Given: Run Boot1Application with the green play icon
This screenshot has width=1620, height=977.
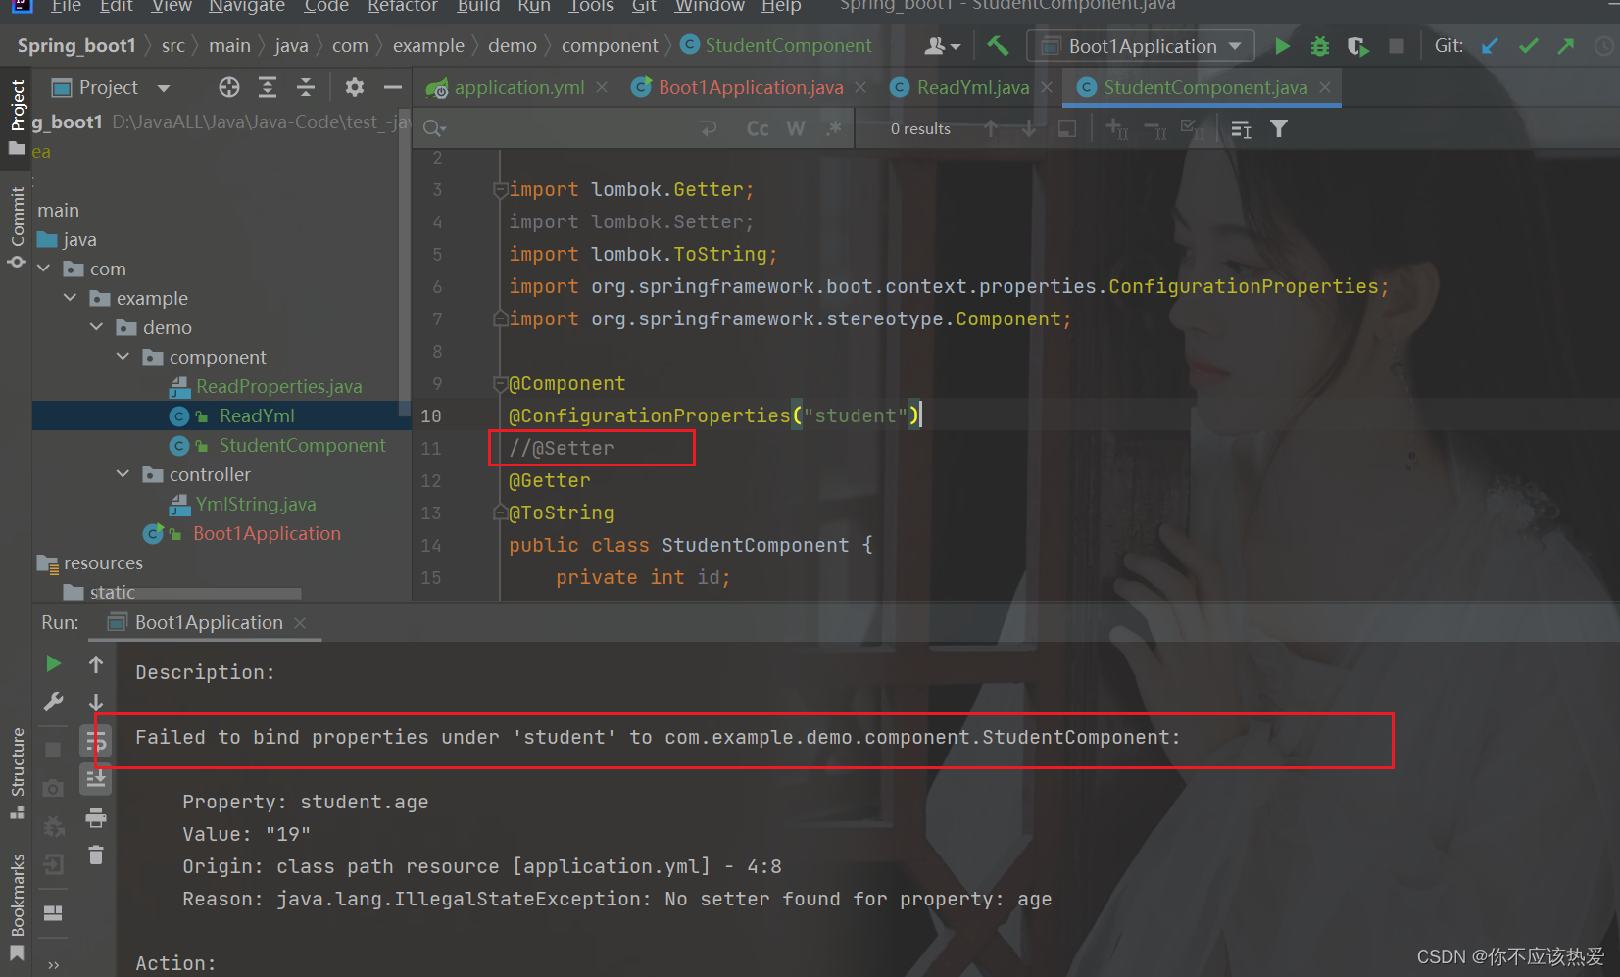Looking at the screenshot, I should pyautogui.click(x=1282, y=45).
